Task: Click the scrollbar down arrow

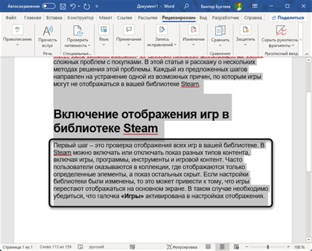Action: pos(309,239)
